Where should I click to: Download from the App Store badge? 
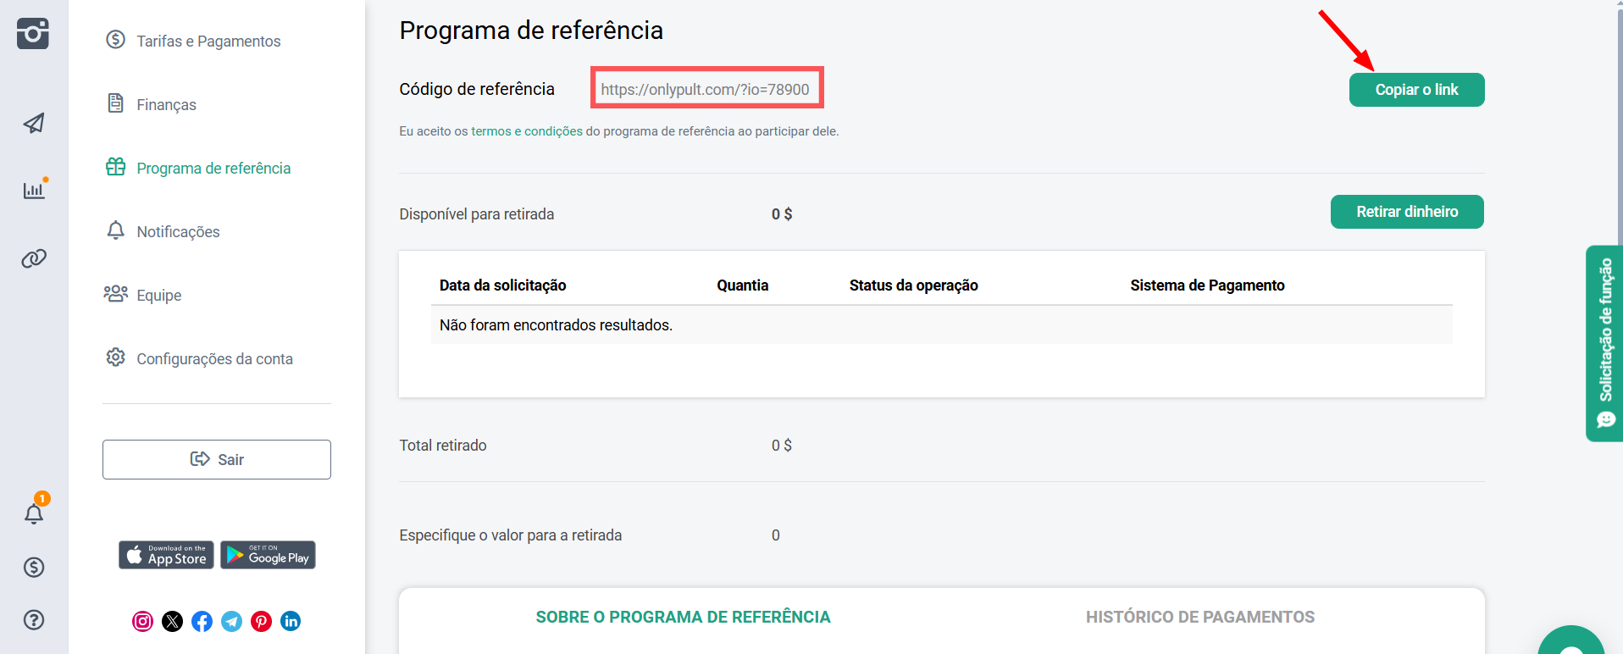(166, 555)
